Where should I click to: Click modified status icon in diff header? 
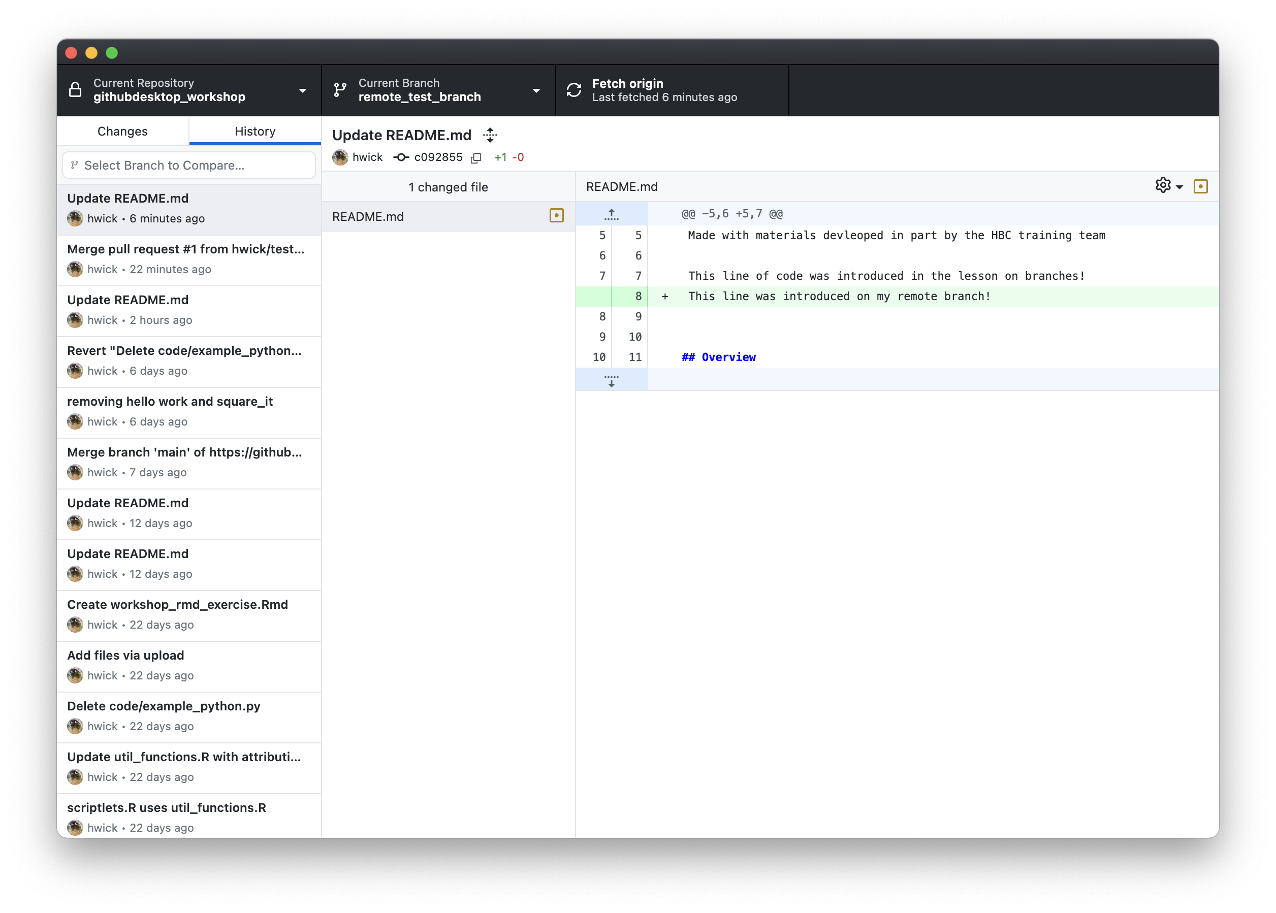1200,186
